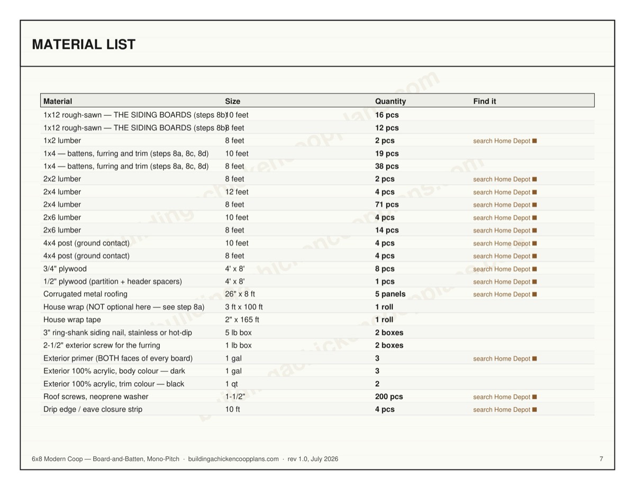Image resolution: width=635 pixels, height=490 pixels.
Task: Click the House wrap tape material name
Action: pyautogui.click(x=72, y=319)
